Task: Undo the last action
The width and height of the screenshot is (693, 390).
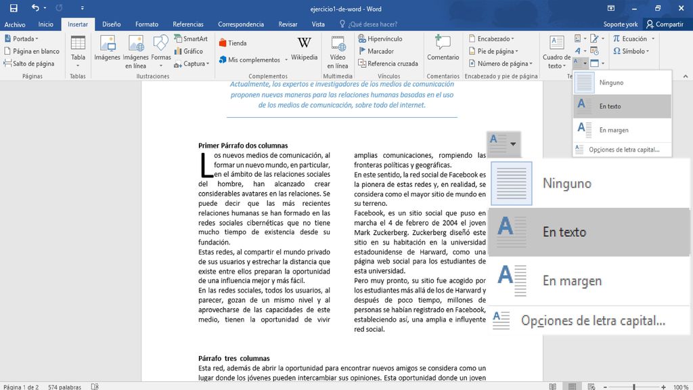Action: (x=35, y=7)
